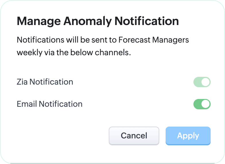Click the Email Notification label
The image size is (225, 164).
pos(50,104)
